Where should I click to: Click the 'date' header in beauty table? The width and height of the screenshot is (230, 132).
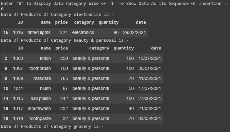pyautogui.click(x=156, y=48)
